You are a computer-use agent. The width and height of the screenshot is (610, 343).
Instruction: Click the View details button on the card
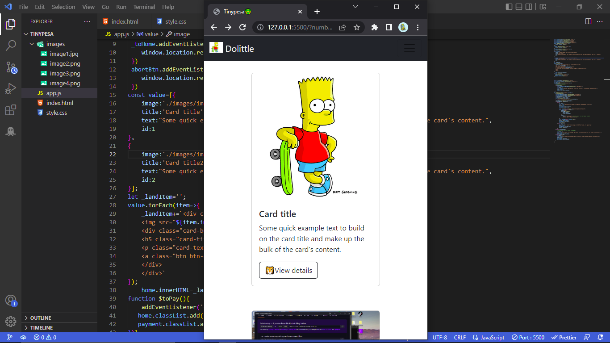coord(288,270)
